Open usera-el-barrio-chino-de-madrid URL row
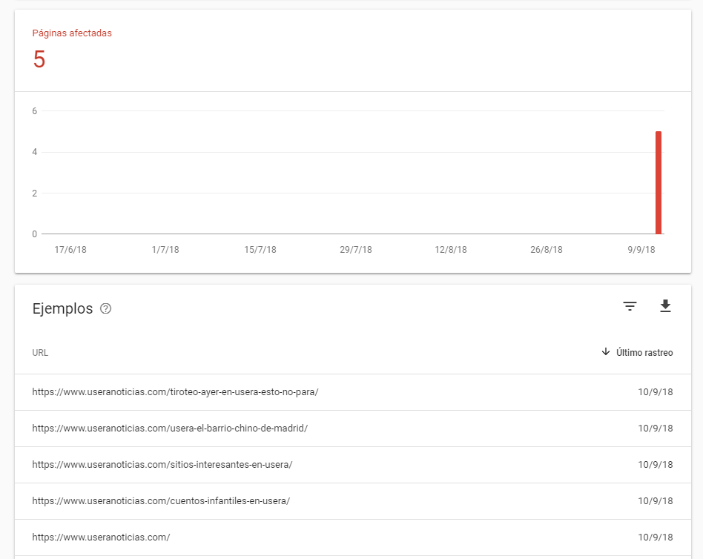Screen dimensions: 703x559 353,429
